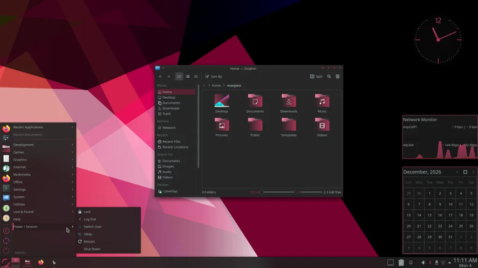
Task: Click the Dolphin search magnifier icon
Action: tap(329, 77)
